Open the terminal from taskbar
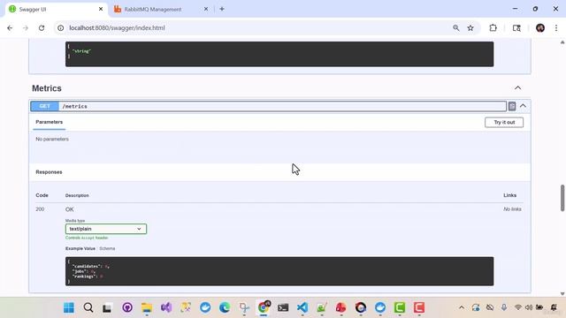566x318 pixels. coord(283,307)
